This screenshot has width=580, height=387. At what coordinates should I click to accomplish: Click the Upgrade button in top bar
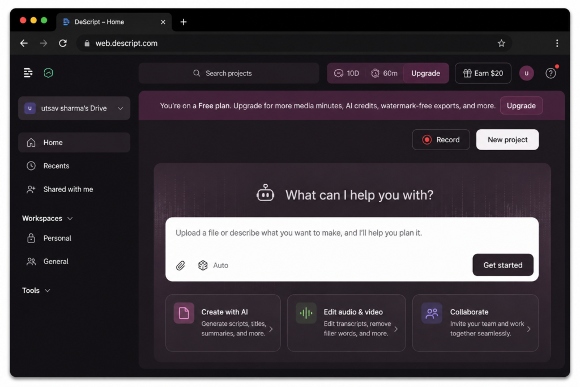tap(426, 73)
